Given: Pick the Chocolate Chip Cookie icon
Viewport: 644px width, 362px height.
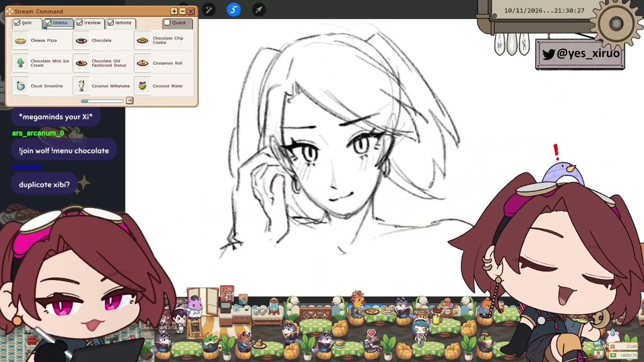Looking at the screenshot, I should (142, 41).
